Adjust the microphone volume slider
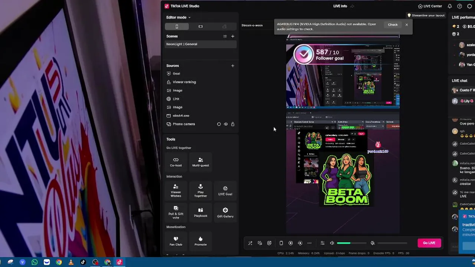Viewport: 475px width, 267px height. (392, 243)
